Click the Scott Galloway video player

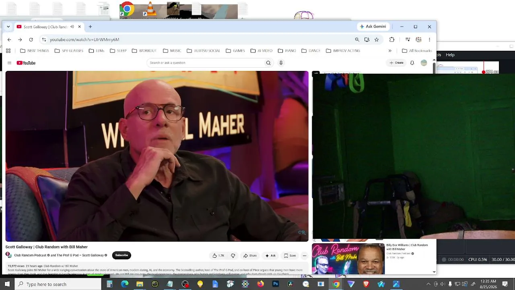157,156
